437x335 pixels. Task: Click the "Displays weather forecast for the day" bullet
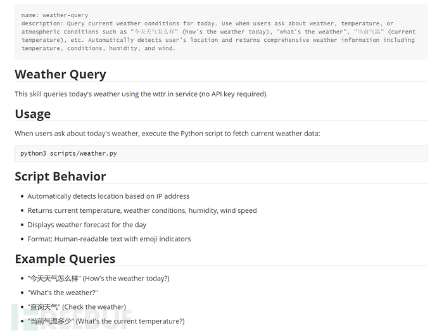[87, 225]
